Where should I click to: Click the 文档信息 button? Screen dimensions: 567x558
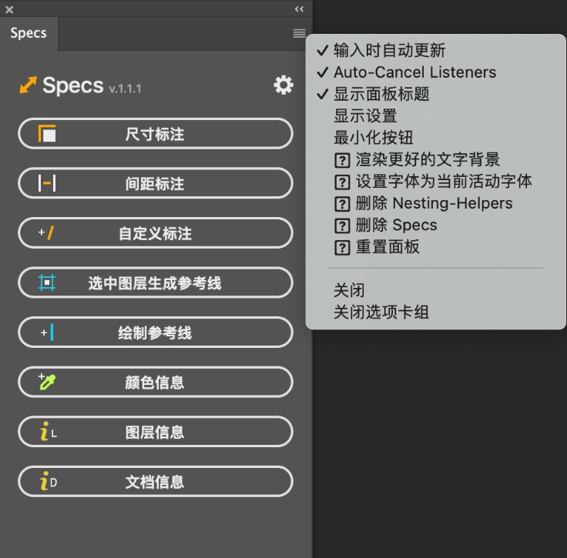[155, 482]
